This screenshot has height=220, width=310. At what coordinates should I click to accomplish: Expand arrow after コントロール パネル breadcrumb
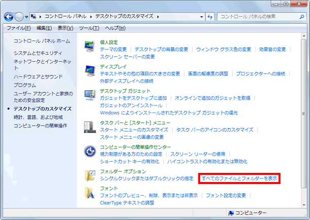91,17
